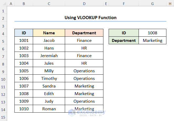This screenshot has width=174, height=121.
Task: Select row 4 header
Action: 3,33
